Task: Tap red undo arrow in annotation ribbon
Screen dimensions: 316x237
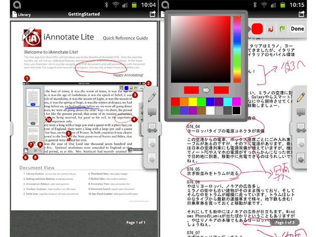Action: coord(271,29)
